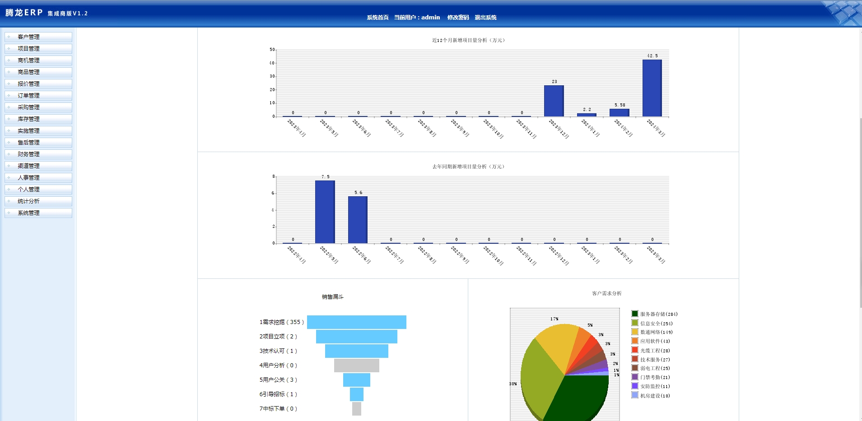Image resolution: width=862 pixels, height=421 pixels.
Task: Go to 系统首页 in the header
Action: pyautogui.click(x=377, y=18)
